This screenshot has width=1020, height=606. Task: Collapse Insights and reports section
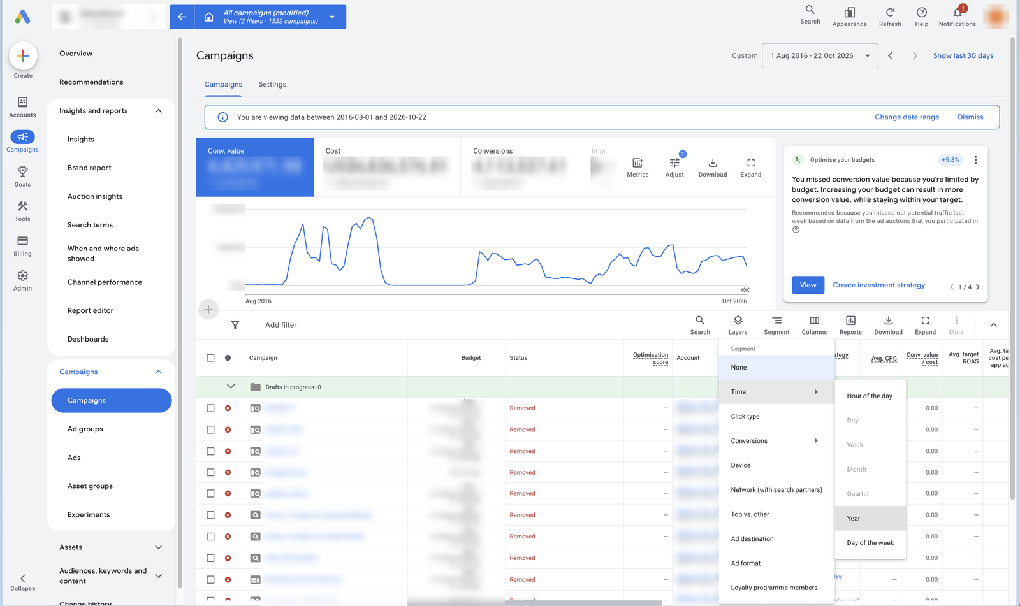point(159,111)
